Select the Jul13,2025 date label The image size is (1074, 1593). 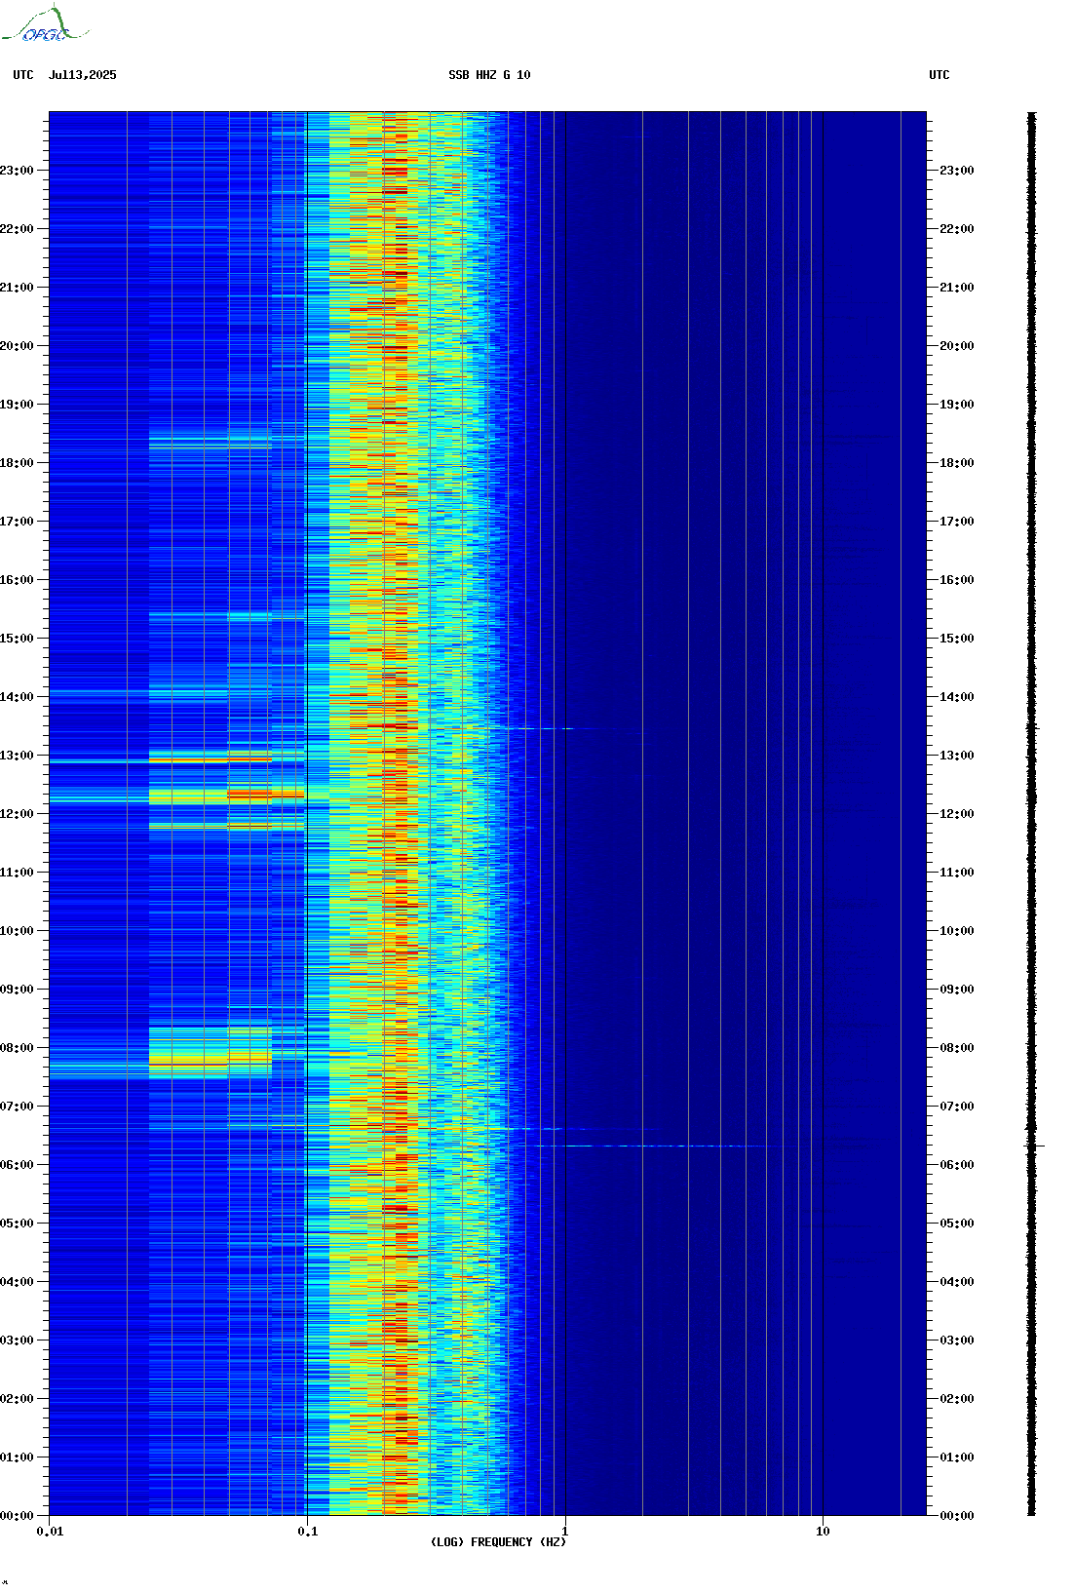coord(82,75)
